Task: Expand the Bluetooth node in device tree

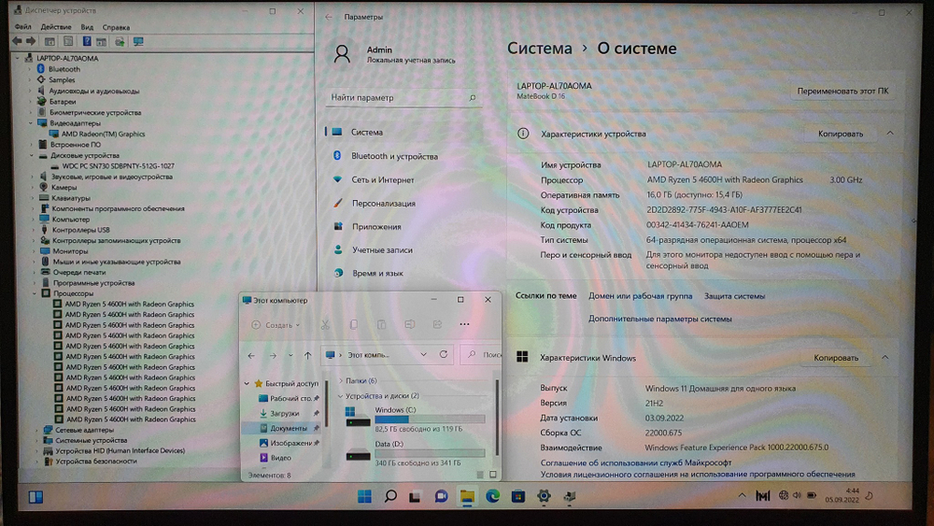Action: (x=30, y=69)
